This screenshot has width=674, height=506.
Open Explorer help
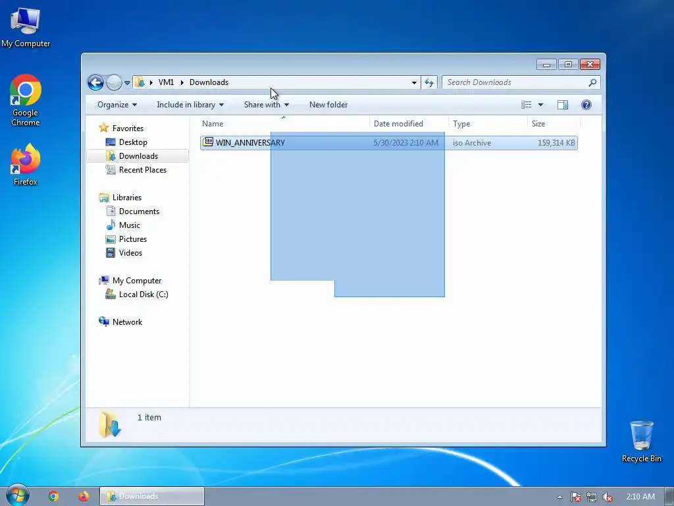[586, 105]
